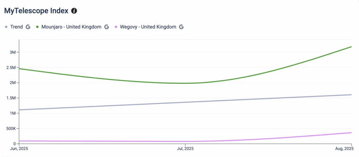Click the Google icon next to Wegovy
The width and height of the screenshot is (359, 157).
(181, 27)
